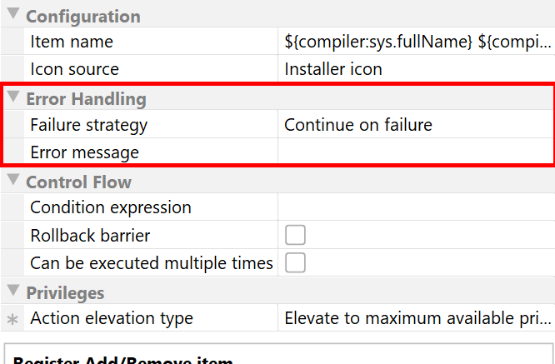Viewport: 555px width, 364px height.
Task: Edit the Item name value field
Action: [x=417, y=42]
